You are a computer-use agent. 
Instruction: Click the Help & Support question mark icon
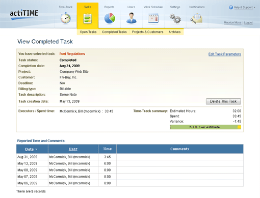[231, 7]
